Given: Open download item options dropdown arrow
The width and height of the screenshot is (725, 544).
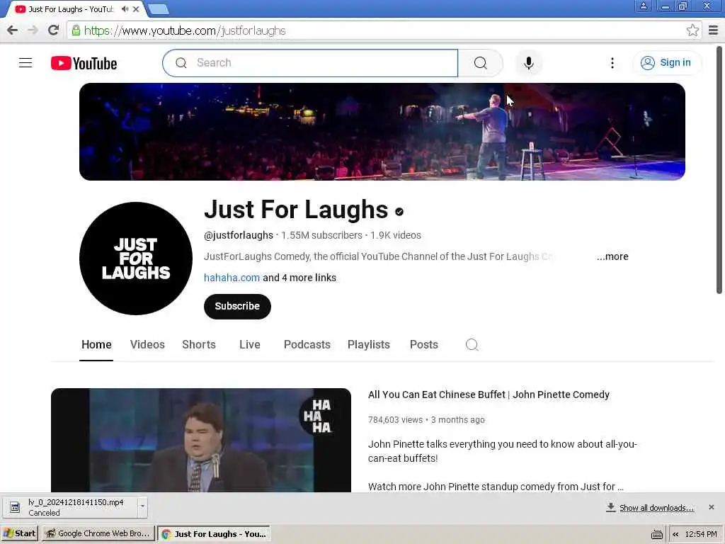Looking at the screenshot, I should [x=142, y=506].
